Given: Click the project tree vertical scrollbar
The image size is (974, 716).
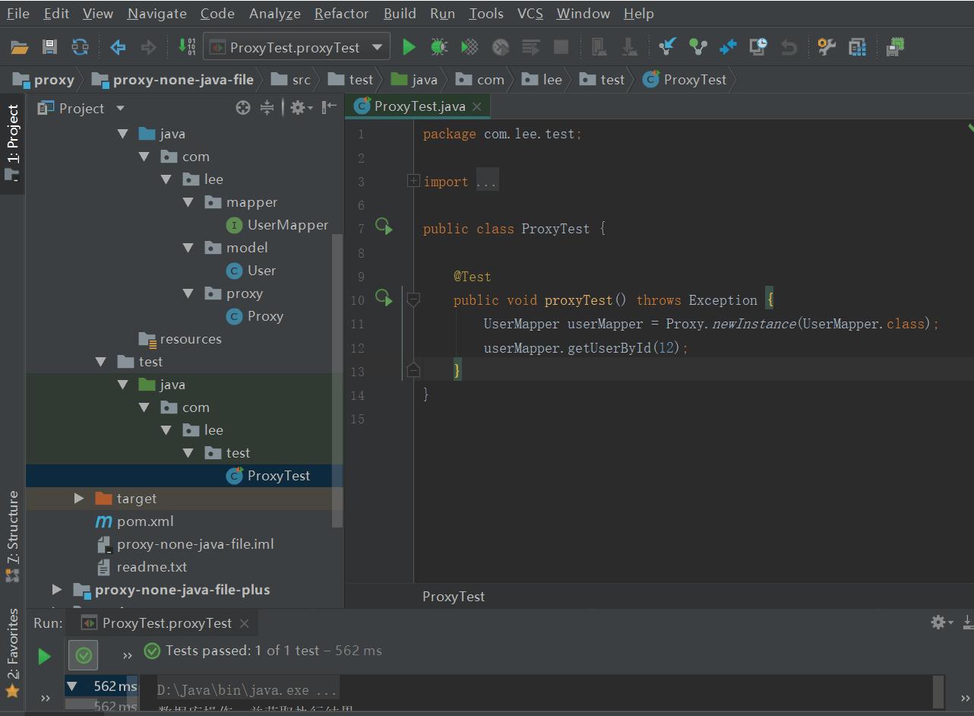Looking at the screenshot, I should tap(337, 380).
